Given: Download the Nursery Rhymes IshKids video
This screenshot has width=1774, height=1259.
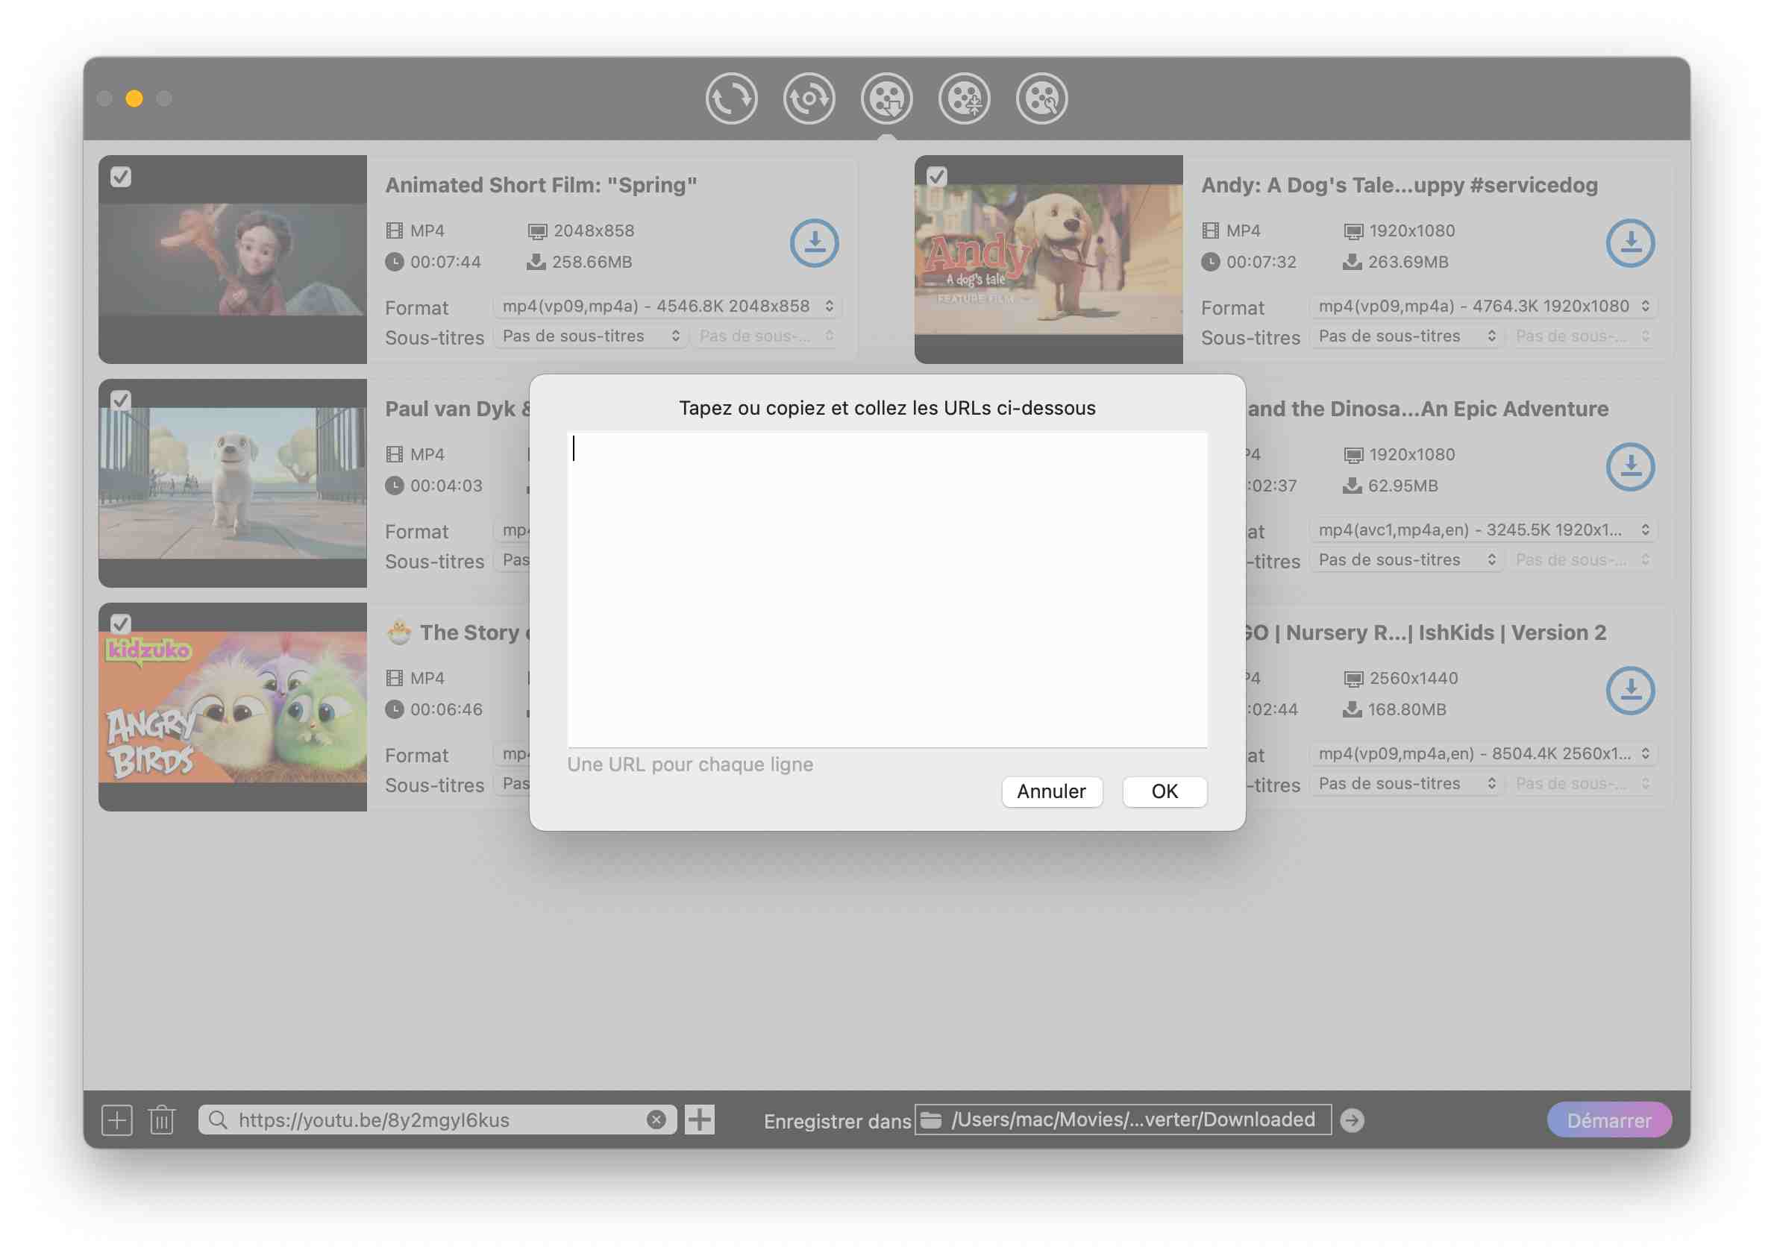Looking at the screenshot, I should pyautogui.click(x=1630, y=691).
